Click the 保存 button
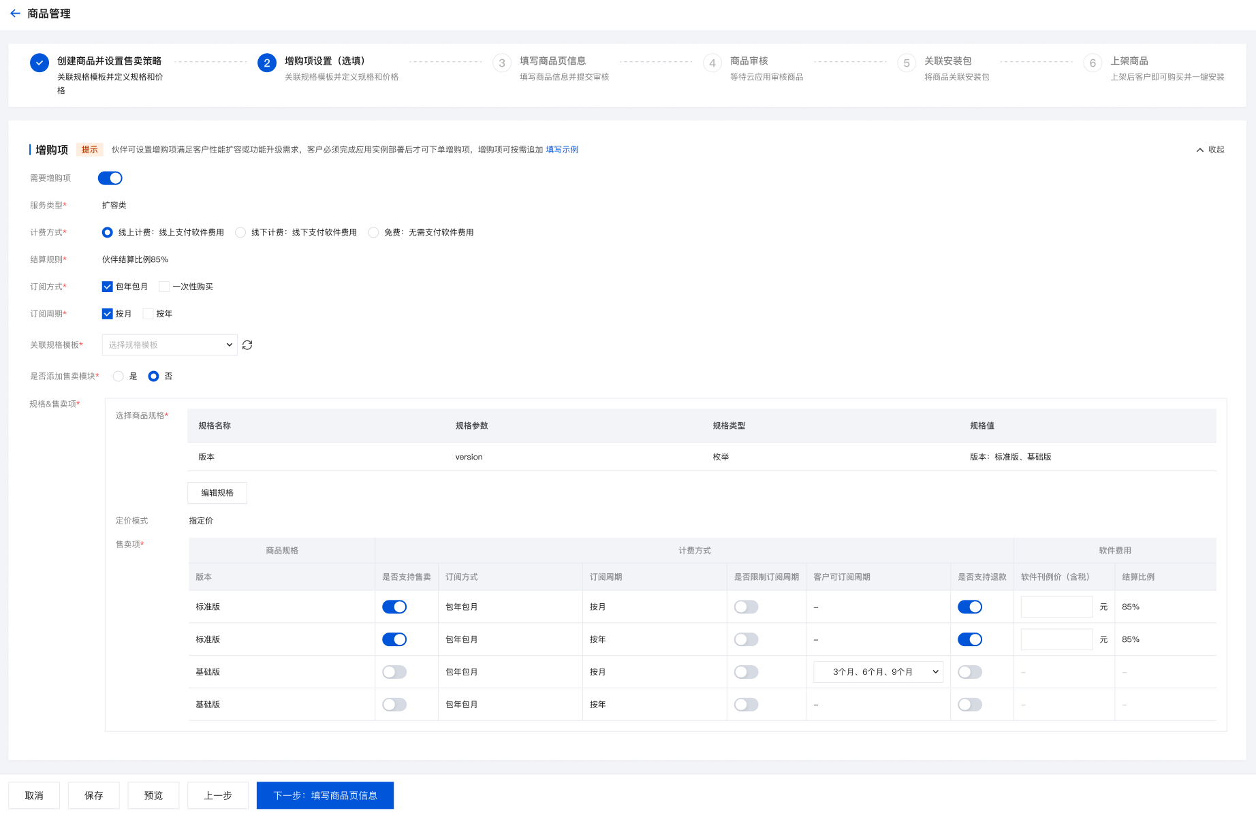The image size is (1256, 817). 94,795
